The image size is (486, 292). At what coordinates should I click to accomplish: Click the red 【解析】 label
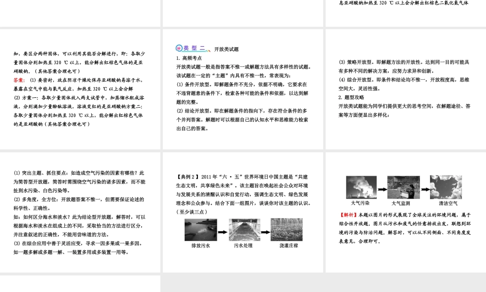pos(348,215)
